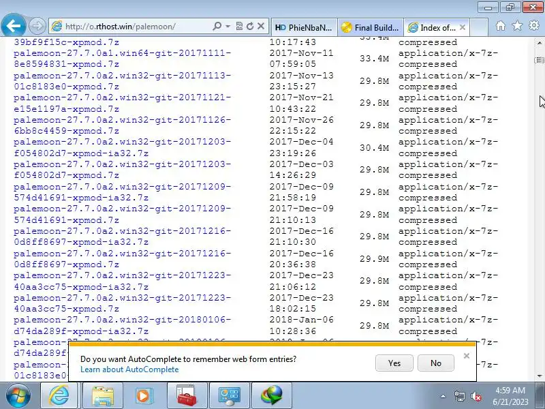Select the 30.4M file size text
This screenshot has height=409, width=545.
374,148
